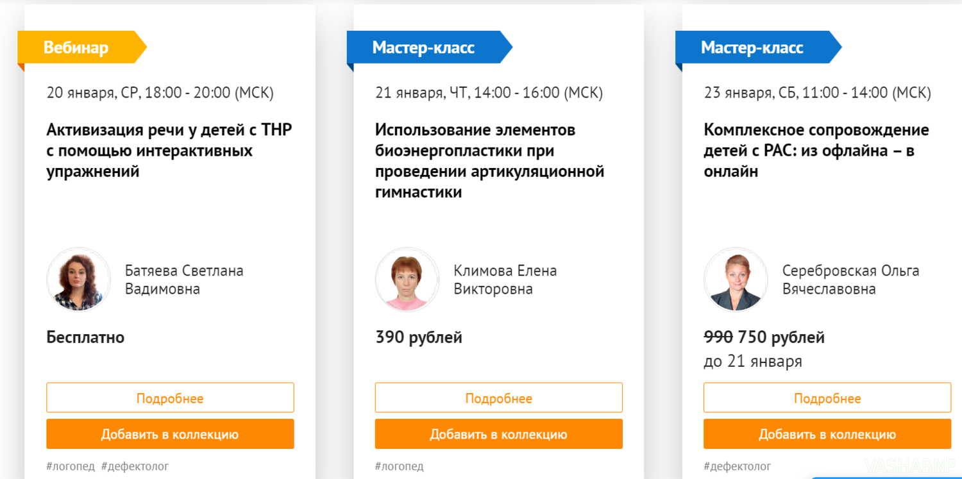Open the title Использование элементов биоэнергопластики
The width and height of the screenshot is (962, 479).
click(x=490, y=161)
